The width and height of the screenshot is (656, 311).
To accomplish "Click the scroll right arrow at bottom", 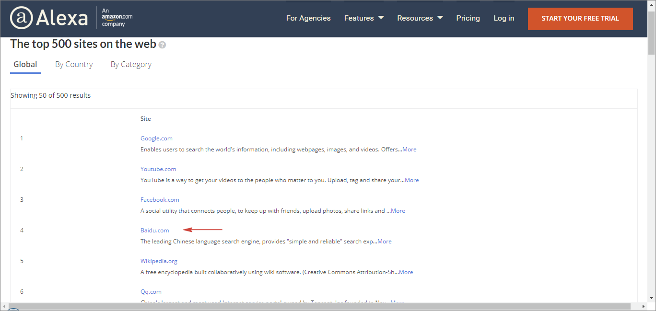I will (x=644, y=307).
